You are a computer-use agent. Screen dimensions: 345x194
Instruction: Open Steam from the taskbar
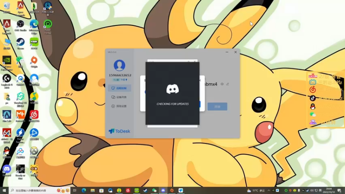coord(145,190)
